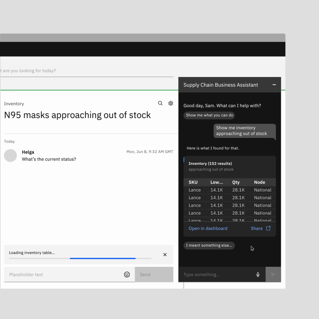The image size is (319, 319).
Task: Click 'Show me what you can do' chip
Action: 209,115
